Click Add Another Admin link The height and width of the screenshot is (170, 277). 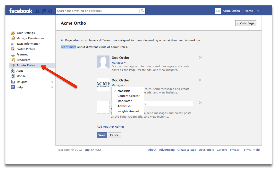(110, 127)
